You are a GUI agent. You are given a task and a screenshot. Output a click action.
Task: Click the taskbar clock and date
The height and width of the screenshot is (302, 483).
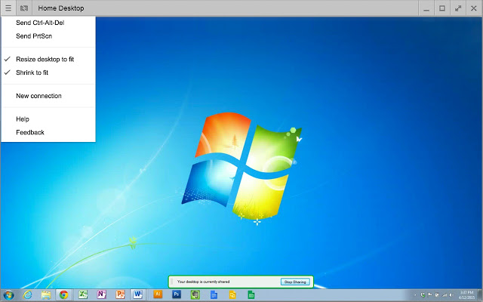coord(466,295)
